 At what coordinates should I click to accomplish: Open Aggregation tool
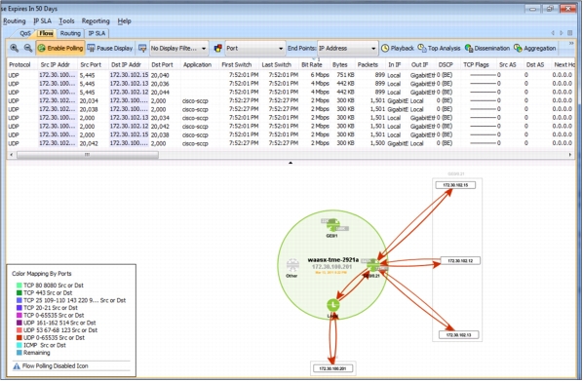[x=534, y=49]
